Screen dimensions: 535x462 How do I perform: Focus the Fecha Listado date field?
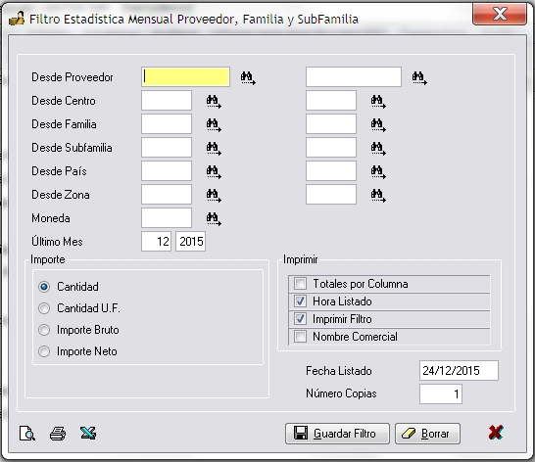(x=459, y=370)
